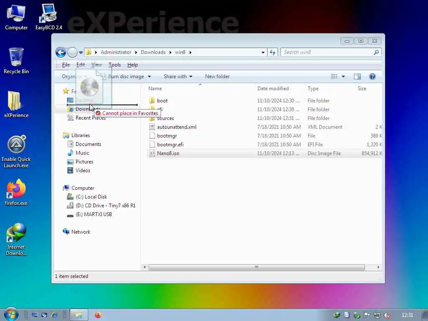Click the network tray icon
Screen dimensions: 428x321
coord(377,315)
